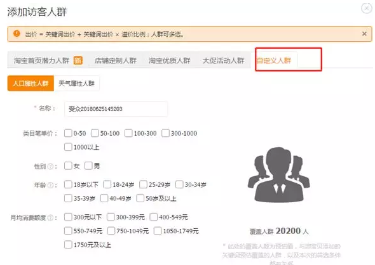375x265 pixels.
Task: Switch to the 店铺定制人群 tab
Action: coord(116,61)
